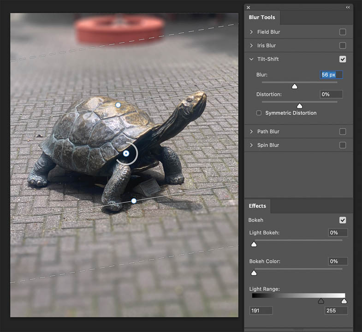Click the tilt-shift center pin on the turtle
362x332 pixels.
point(126,153)
